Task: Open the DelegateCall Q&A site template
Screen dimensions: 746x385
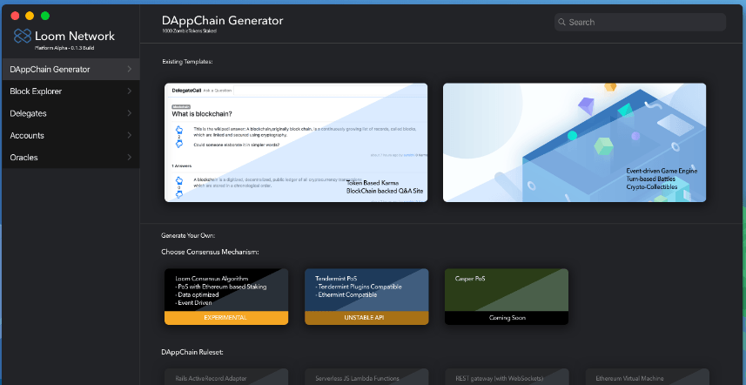Action: [296, 143]
